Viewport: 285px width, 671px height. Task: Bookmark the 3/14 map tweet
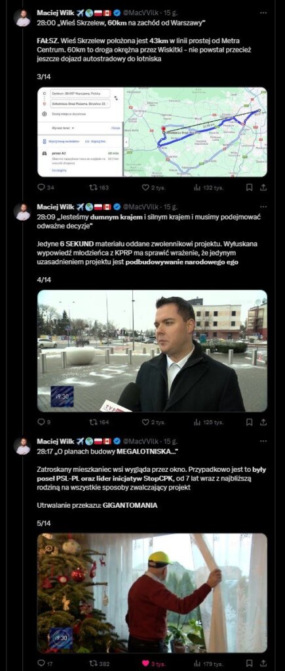pyautogui.click(x=250, y=187)
